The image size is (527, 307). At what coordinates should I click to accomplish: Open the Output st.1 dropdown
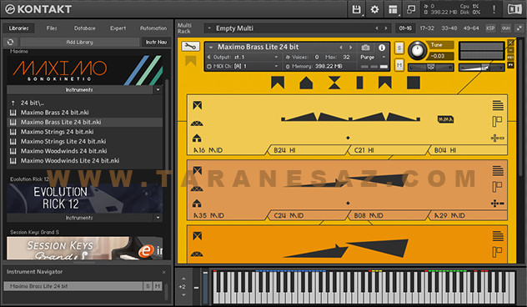click(276, 58)
